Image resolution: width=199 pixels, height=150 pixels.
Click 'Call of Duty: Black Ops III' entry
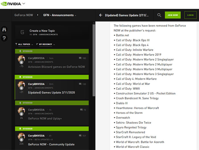[x=133, y=40]
